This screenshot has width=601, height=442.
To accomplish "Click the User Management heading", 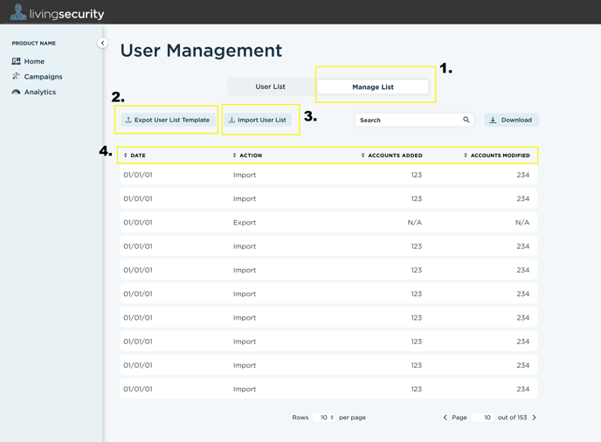I will pos(201,51).
